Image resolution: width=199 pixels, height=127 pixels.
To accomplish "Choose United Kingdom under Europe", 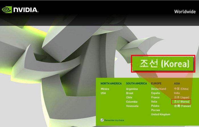I will point(161,114).
